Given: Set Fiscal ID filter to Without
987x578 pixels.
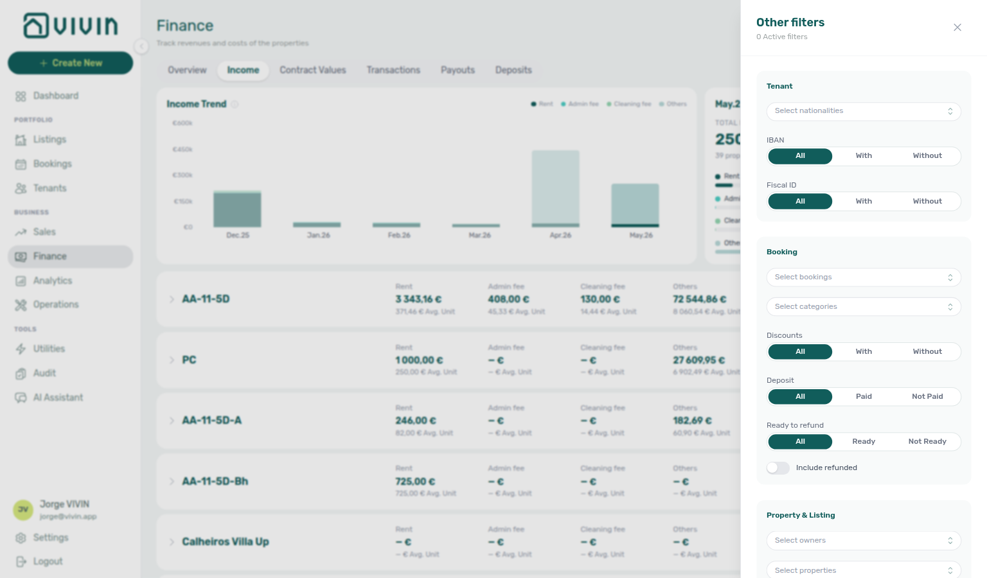Looking at the screenshot, I should click(x=927, y=202).
